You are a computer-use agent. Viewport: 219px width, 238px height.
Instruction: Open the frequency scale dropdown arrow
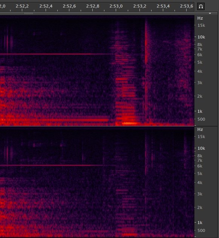pos(210,13)
